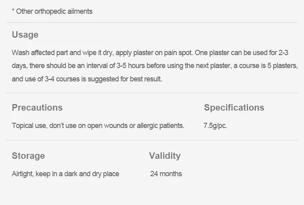Select the Storage heading
Image resolution: width=304 pixels, height=205 pixels.
point(28,156)
